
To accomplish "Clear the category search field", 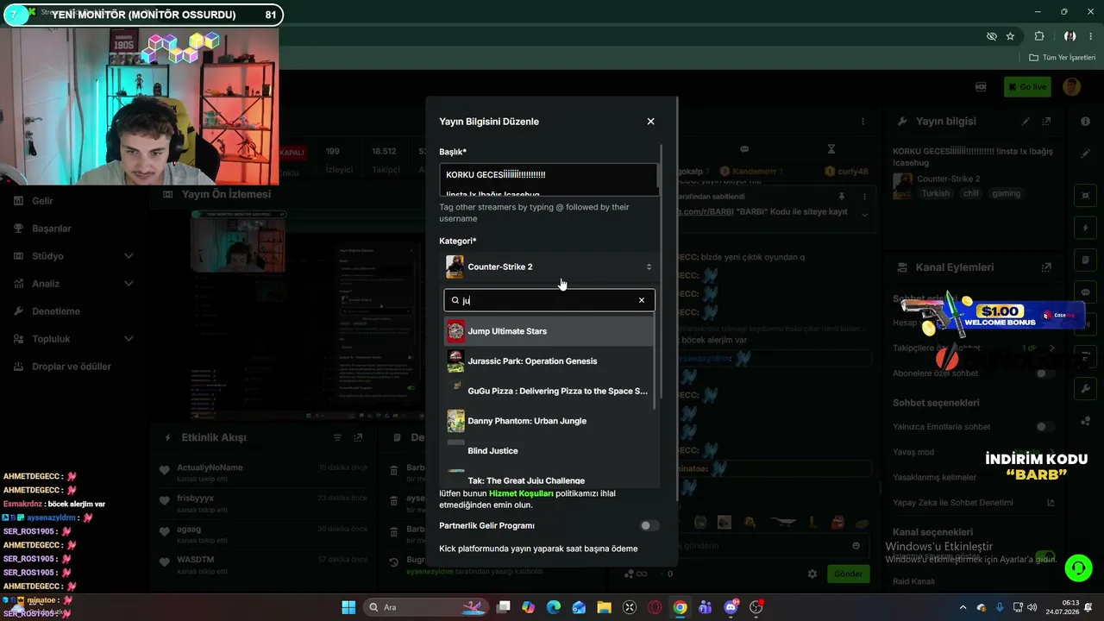I will pos(642,300).
